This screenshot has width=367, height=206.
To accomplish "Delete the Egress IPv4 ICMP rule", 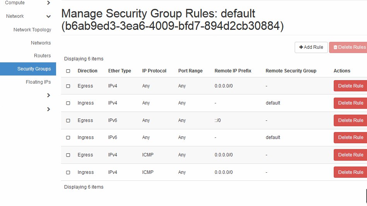I will click(x=350, y=155).
